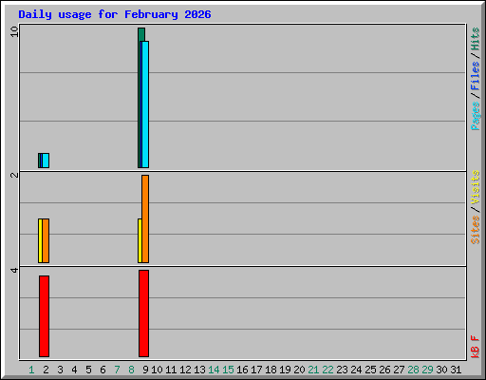Click the yellow 'Visits' legend label

tap(476, 187)
